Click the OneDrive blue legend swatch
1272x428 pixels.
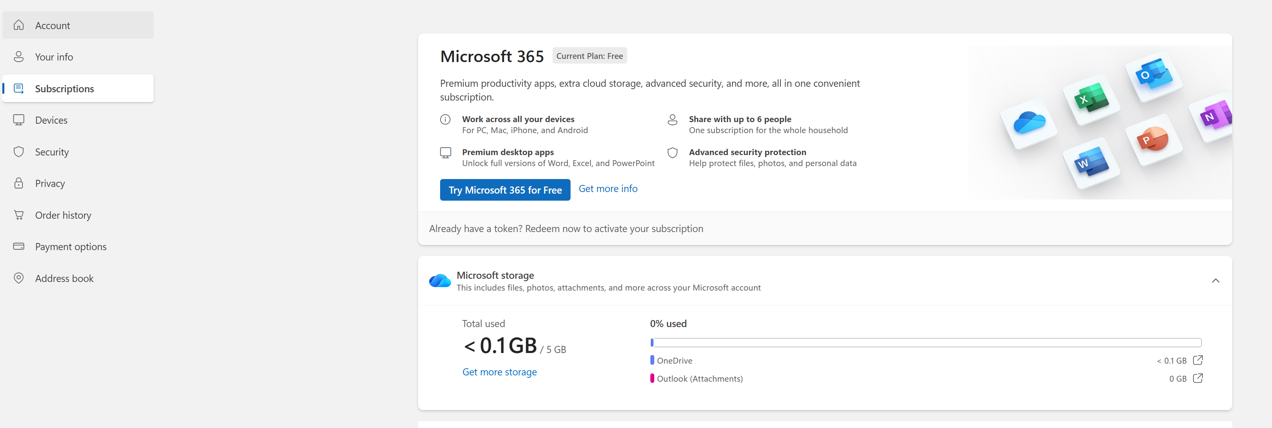(x=652, y=360)
